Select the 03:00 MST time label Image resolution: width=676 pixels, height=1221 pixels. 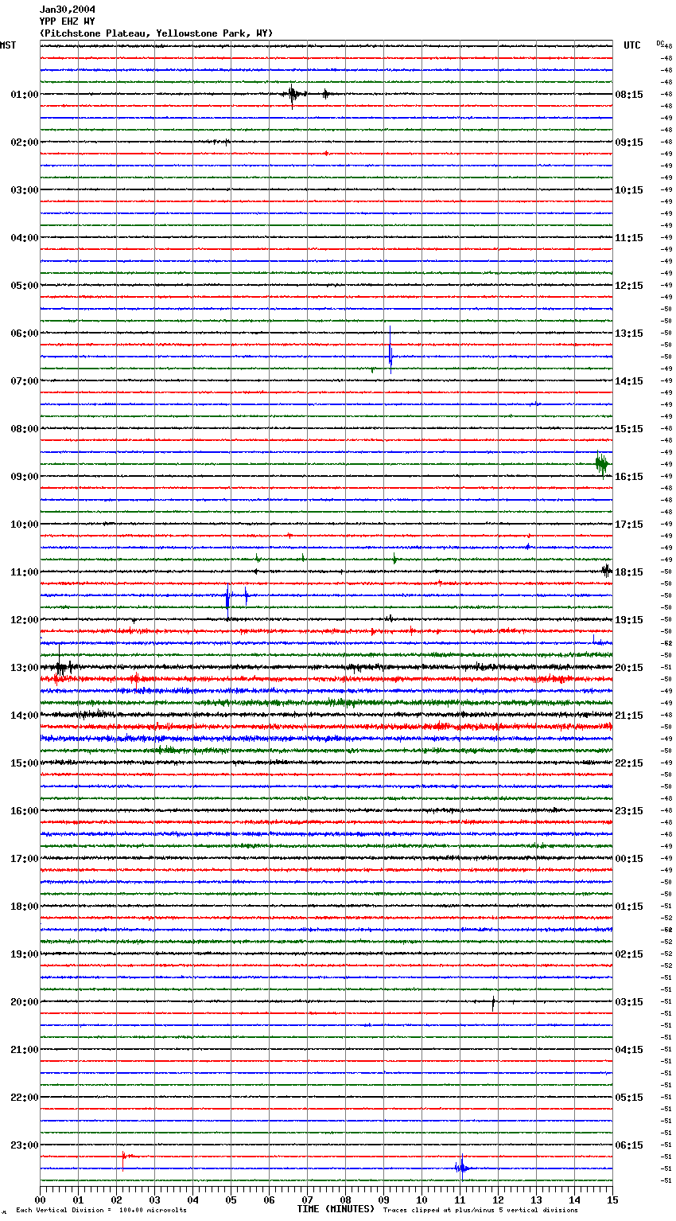coord(25,190)
